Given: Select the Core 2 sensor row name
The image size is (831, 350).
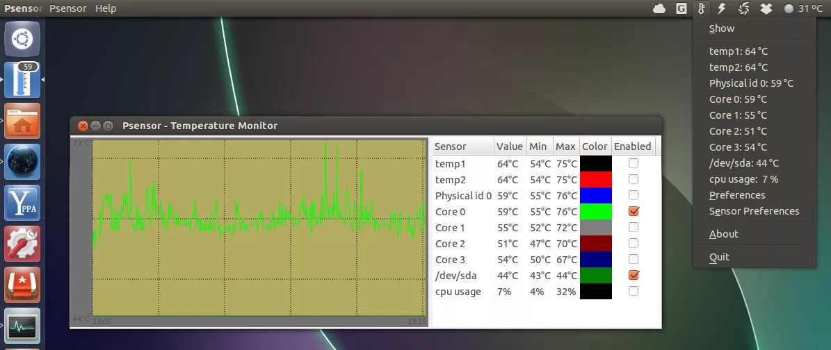Looking at the screenshot, I should click(450, 244).
